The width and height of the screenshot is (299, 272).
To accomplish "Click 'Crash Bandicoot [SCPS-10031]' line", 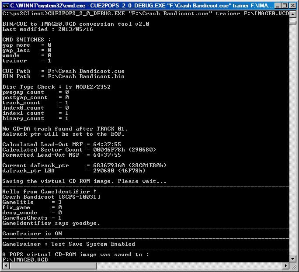I will coord(51,197).
